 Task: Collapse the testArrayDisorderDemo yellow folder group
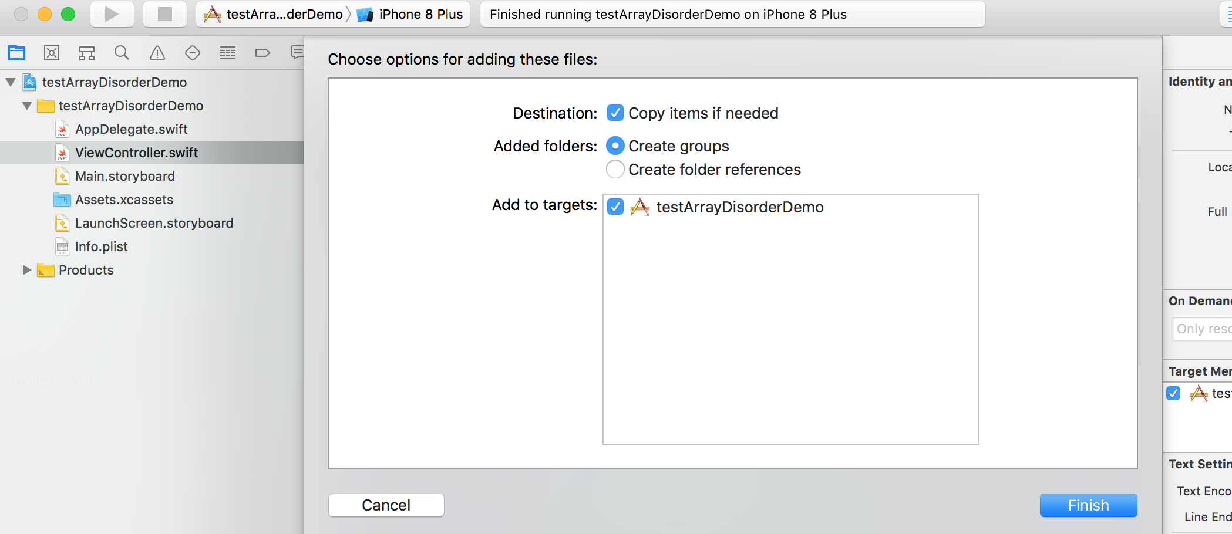pos(27,106)
